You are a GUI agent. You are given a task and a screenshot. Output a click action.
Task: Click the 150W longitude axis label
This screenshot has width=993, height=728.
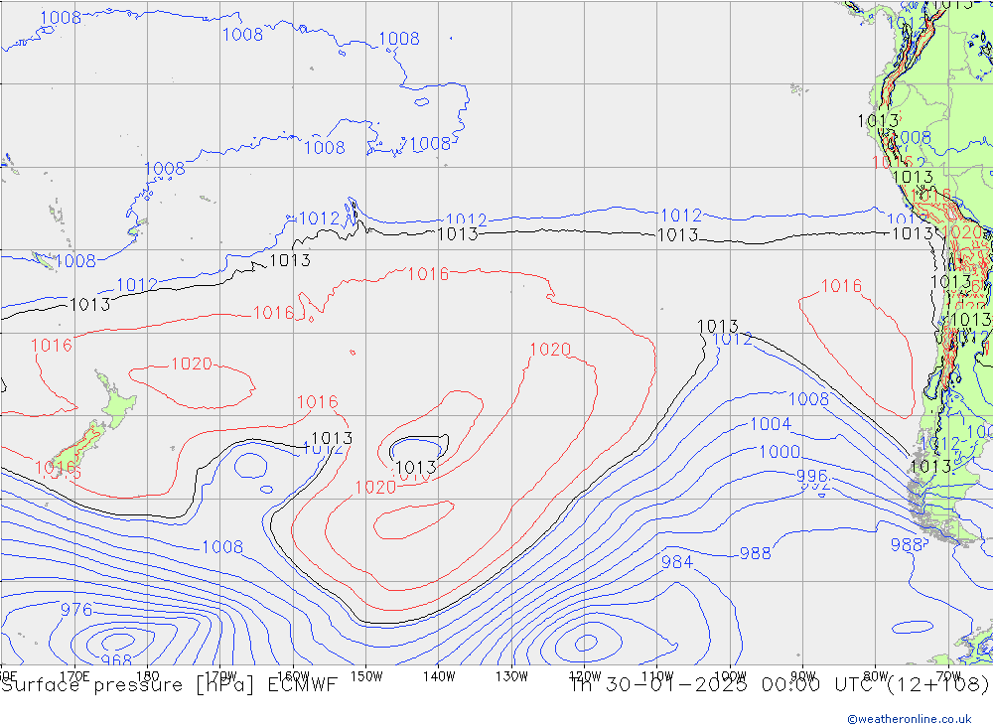click(365, 674)
